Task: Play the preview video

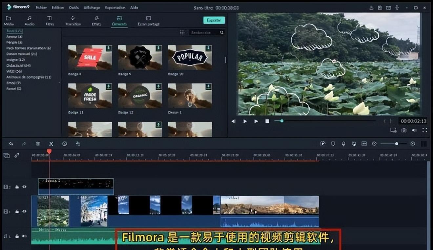Action: 256,121
